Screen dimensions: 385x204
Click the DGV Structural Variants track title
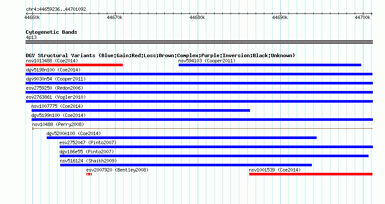pyautogui.click(x=160, y=55)
